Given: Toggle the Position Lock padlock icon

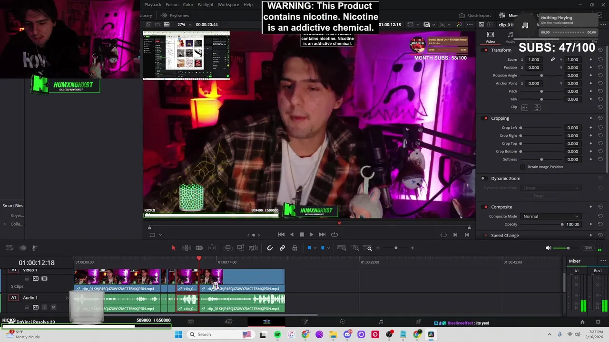Looking at the screenshot, I should click(x=295, y=248).
